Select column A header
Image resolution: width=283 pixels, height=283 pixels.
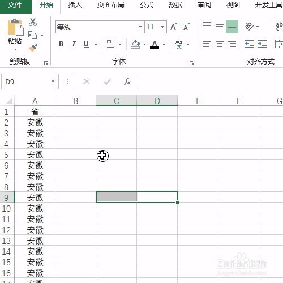tap(35, 101)
